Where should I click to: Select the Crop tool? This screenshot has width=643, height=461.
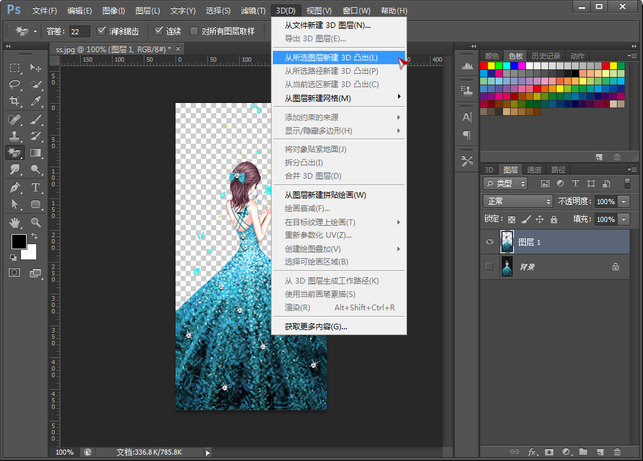click(15, 101)
